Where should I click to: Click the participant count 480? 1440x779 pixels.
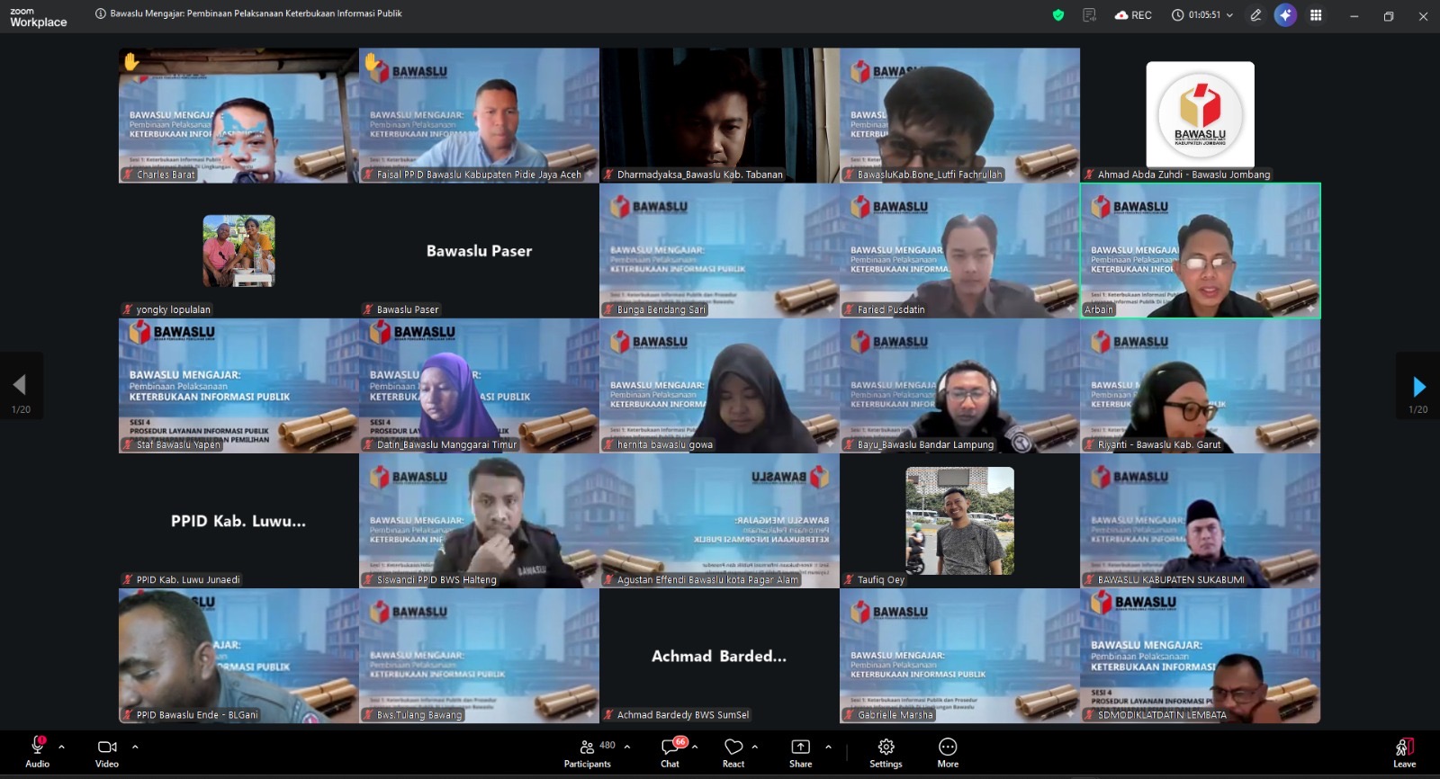607,745
